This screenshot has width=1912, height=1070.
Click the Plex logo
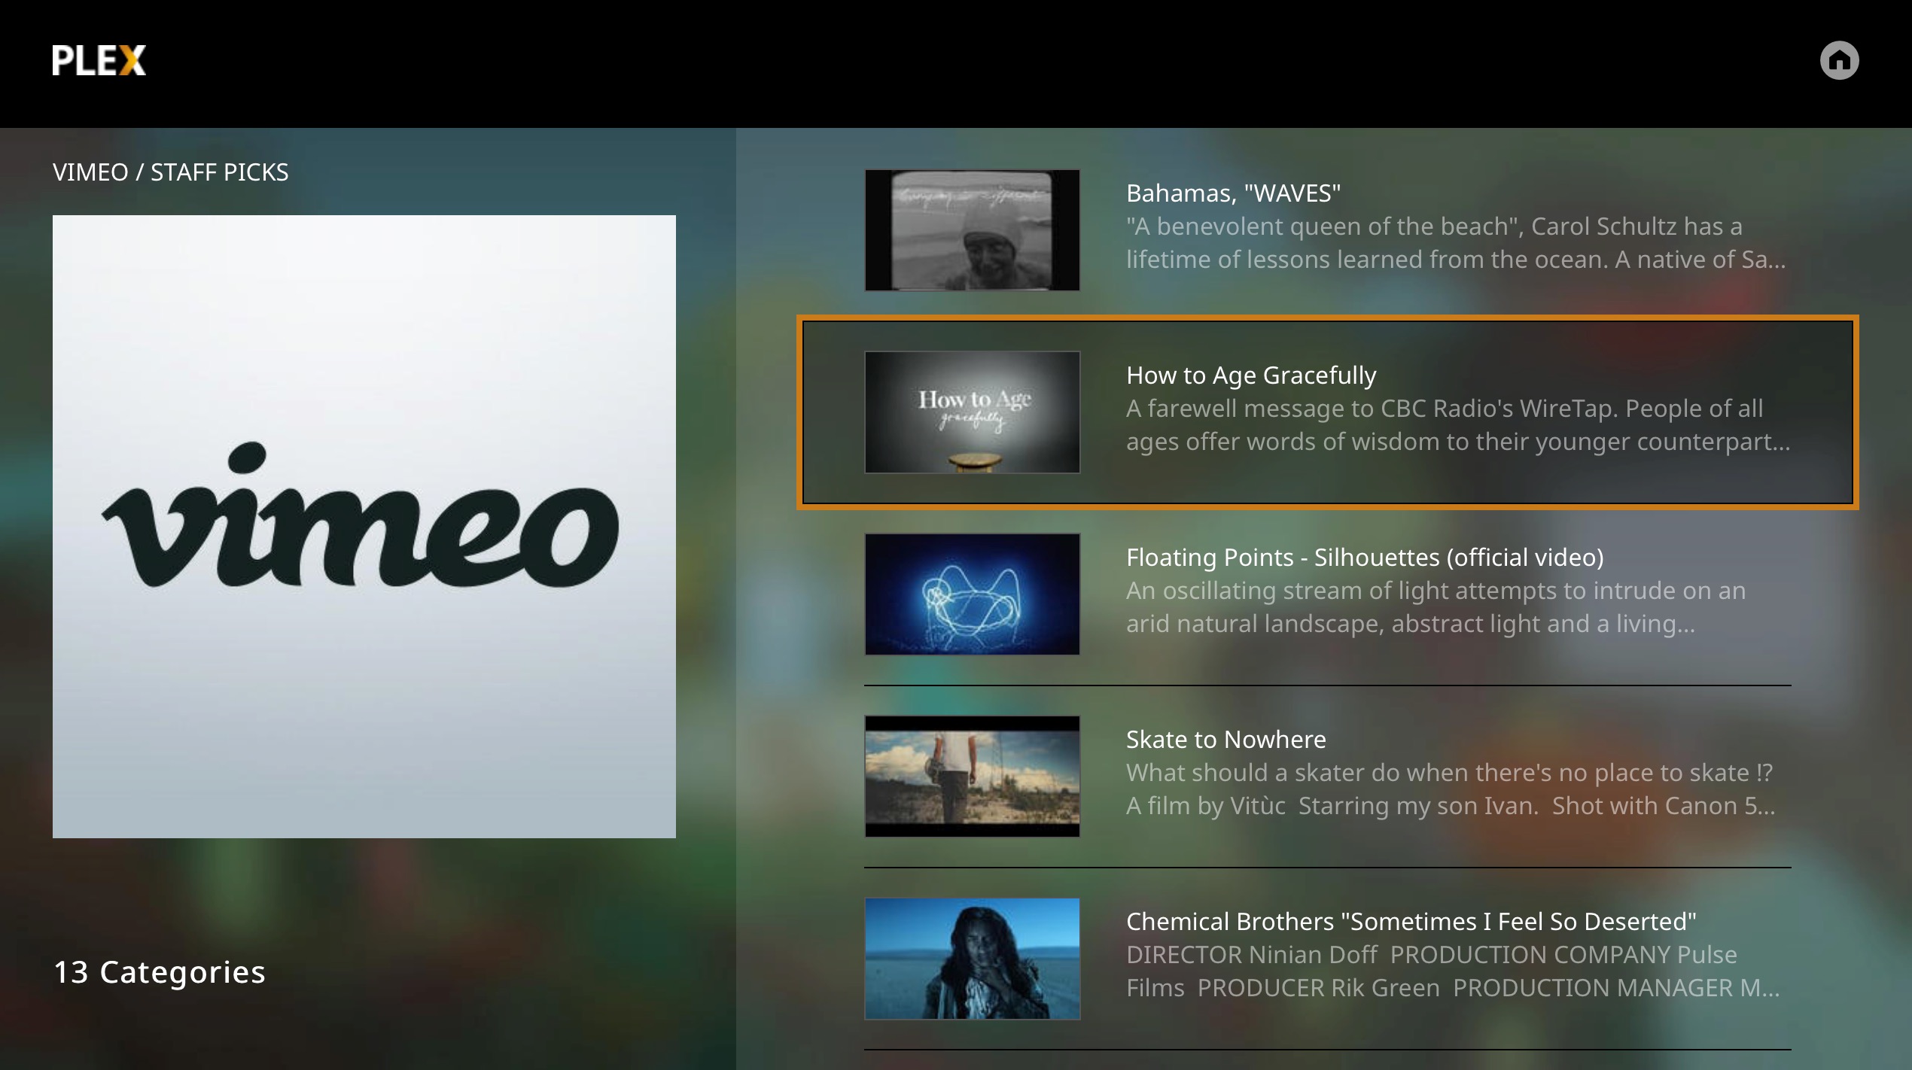[x=99, y=60]
